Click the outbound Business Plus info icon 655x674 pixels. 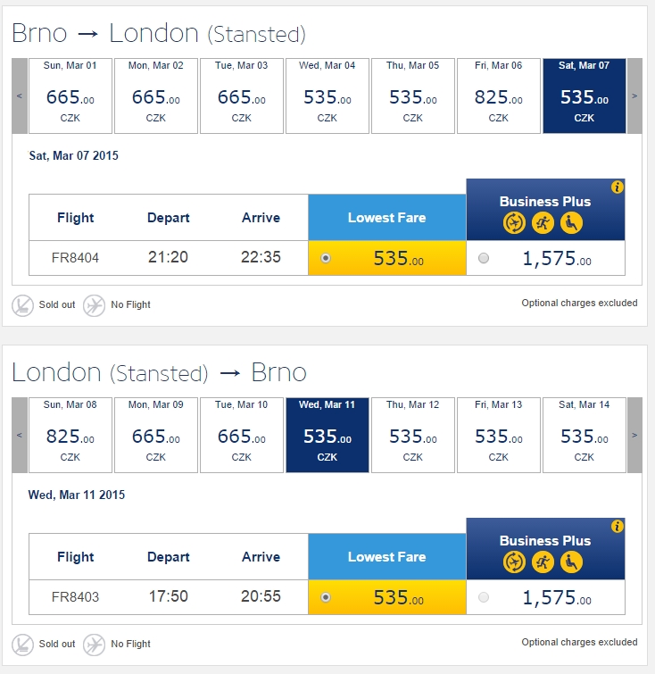pos(618,187)
